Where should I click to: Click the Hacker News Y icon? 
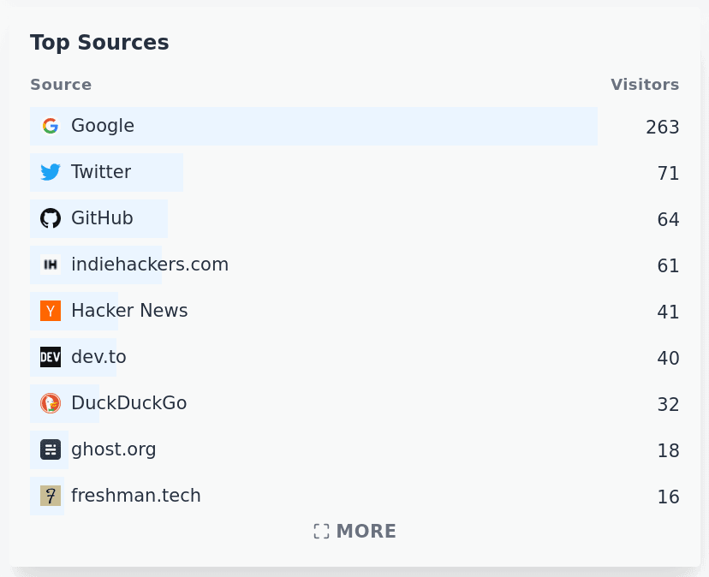pos(51,311)
